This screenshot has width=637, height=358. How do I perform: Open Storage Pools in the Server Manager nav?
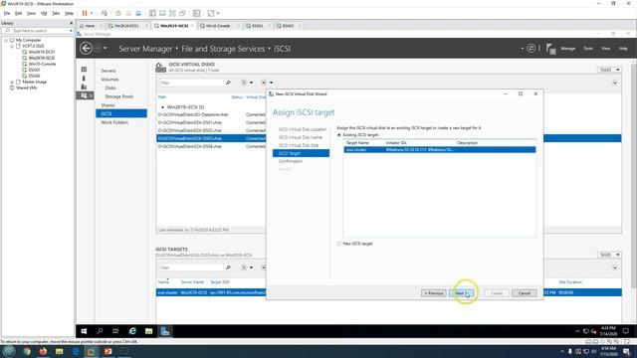click(119, 96)
